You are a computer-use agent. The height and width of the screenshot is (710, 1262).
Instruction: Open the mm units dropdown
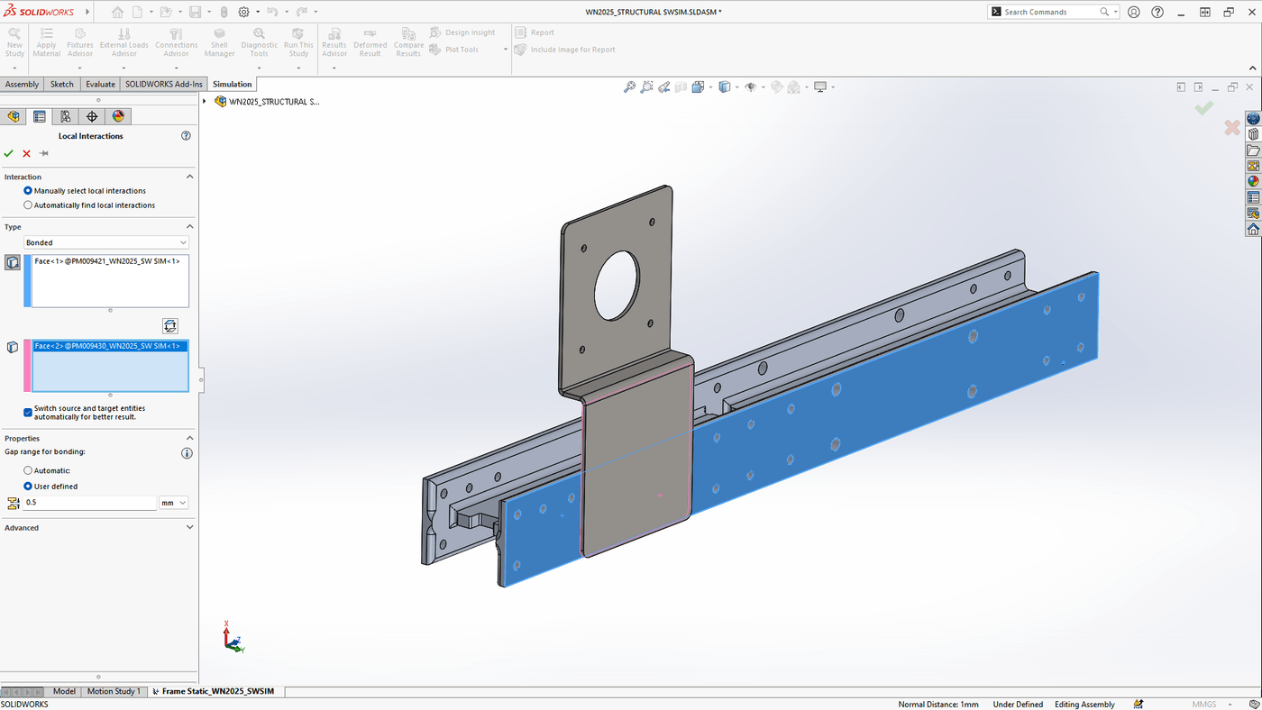coord(173,502)
